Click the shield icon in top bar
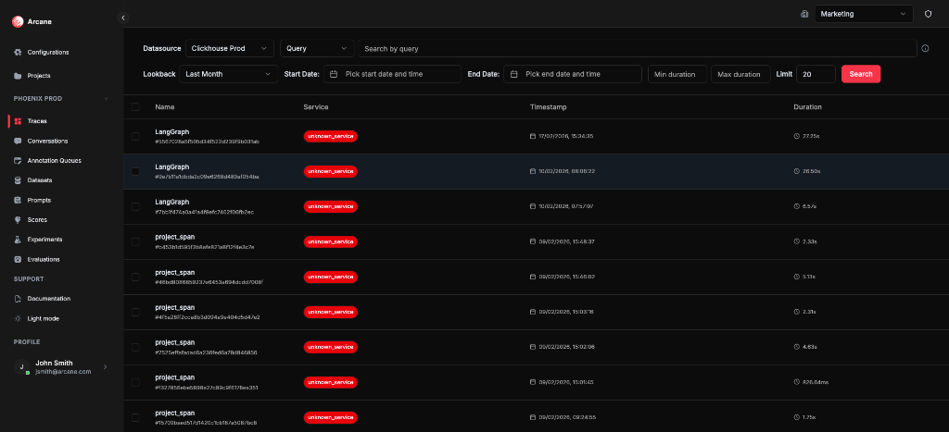949x432 pixels. point(928,14)
